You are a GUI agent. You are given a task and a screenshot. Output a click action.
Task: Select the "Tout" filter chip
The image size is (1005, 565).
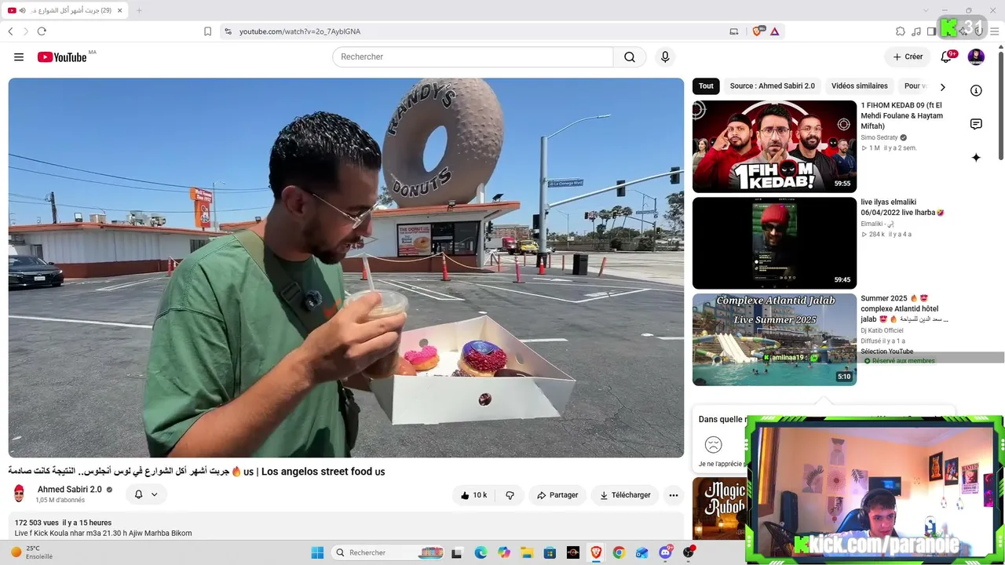coord(706,86)
